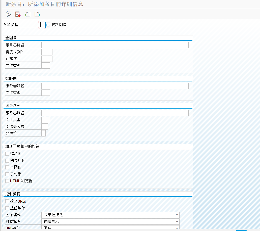This screenshot has height=231, width=260.
Task: Check the 检查URLs option
Action: point(7,201)
